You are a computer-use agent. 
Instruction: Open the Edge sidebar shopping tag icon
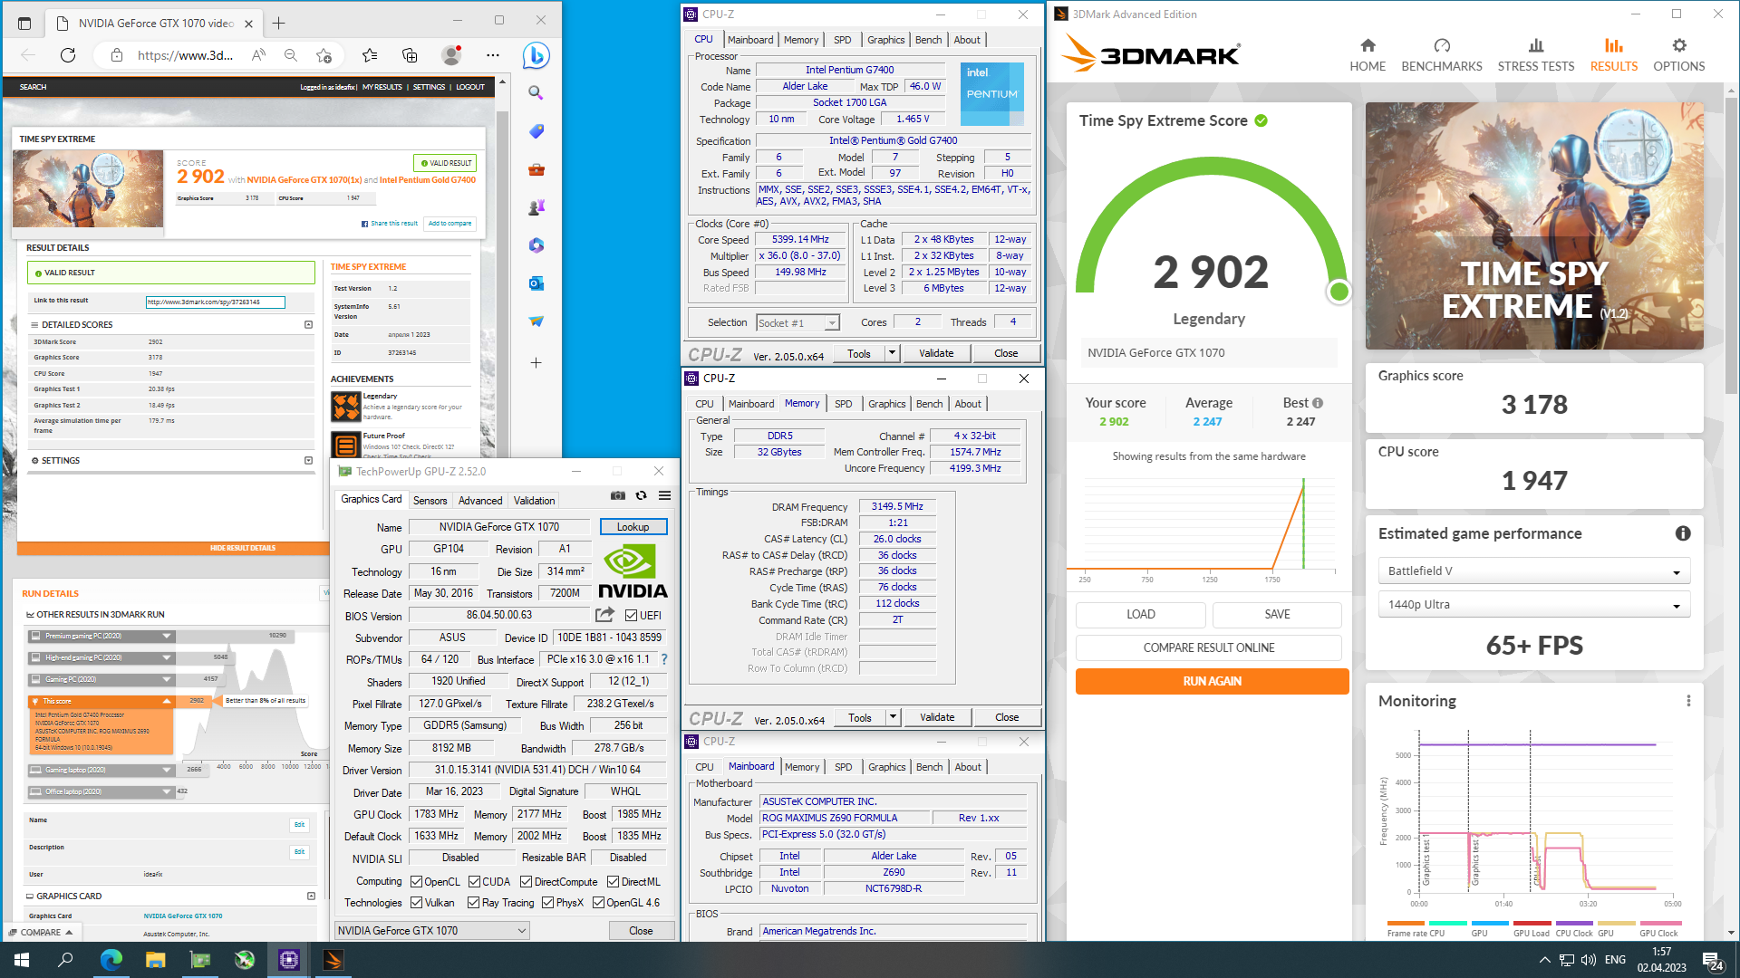point(536,131)
